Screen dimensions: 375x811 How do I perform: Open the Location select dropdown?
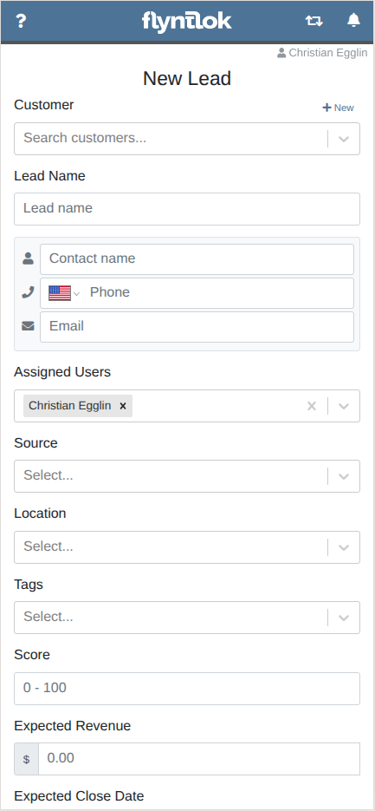[187, 546]
